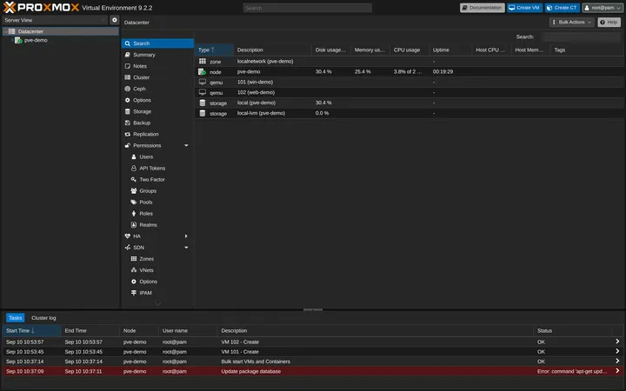The width and height of the screenshot is (626, 391).
Task: Expand details of VM 102 - Create task
Action: click(617, 341)
